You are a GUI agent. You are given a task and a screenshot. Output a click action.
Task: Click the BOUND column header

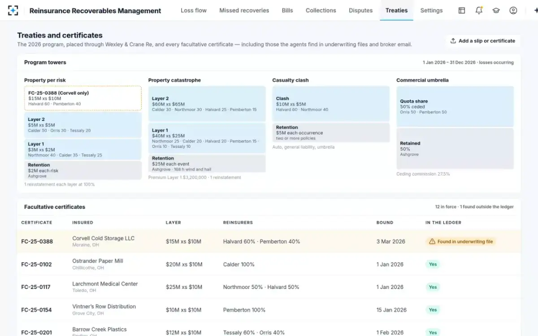click(385, 223)
